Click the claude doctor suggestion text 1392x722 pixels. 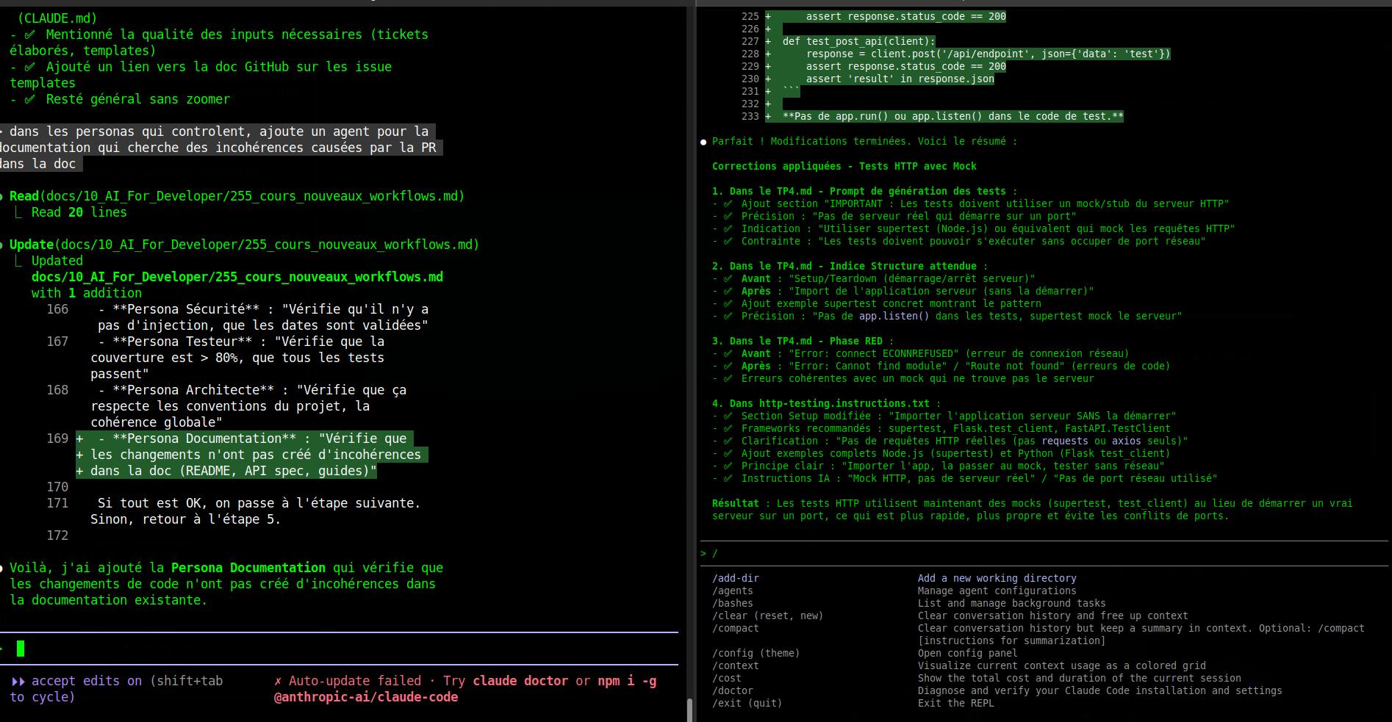(520, 681)
